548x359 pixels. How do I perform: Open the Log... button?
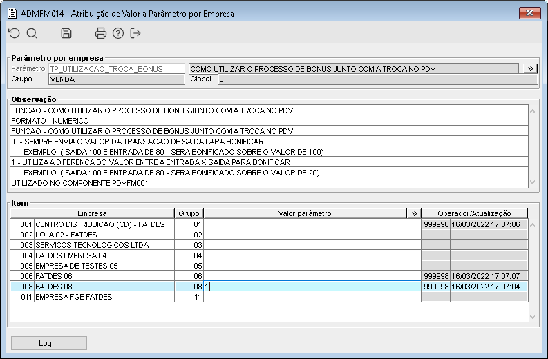(49, 343)
